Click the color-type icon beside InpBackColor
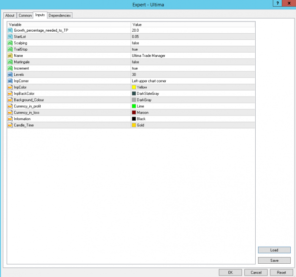 coord(10,93)
